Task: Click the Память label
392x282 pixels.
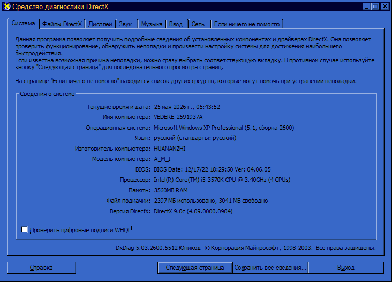Action: [x=139, y=190]
